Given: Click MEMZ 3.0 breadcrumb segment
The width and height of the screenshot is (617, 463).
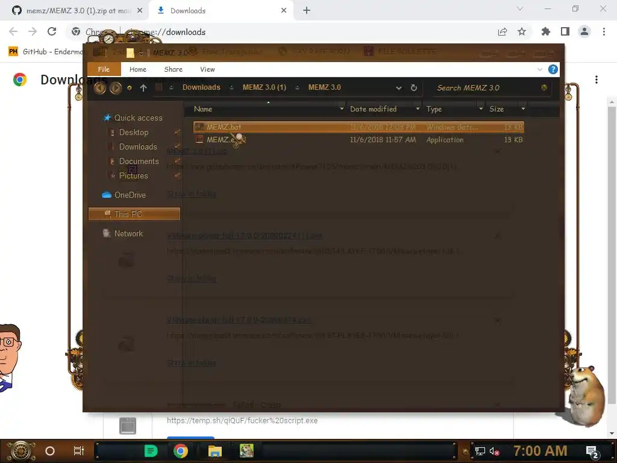Looking at the screenshot, I should pyautogui.click(x=325, y=87).
